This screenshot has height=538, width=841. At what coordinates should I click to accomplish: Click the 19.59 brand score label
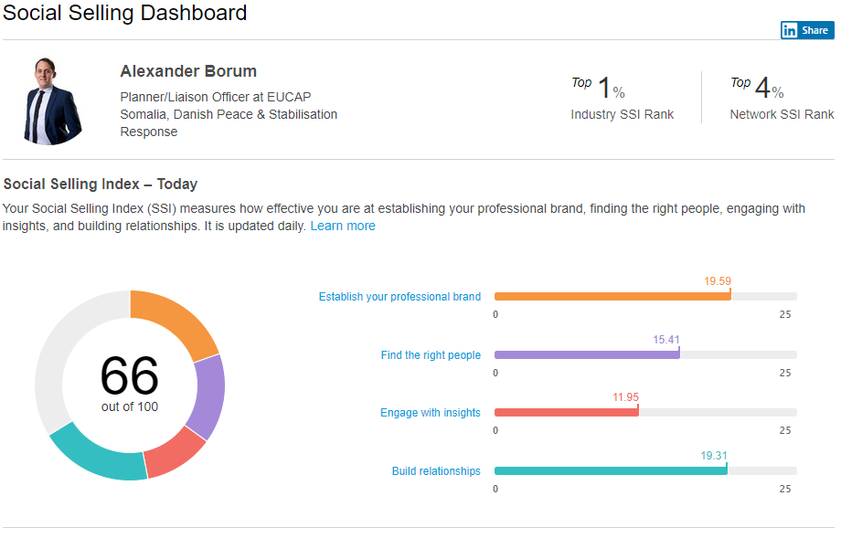click(x=718, y=281)
